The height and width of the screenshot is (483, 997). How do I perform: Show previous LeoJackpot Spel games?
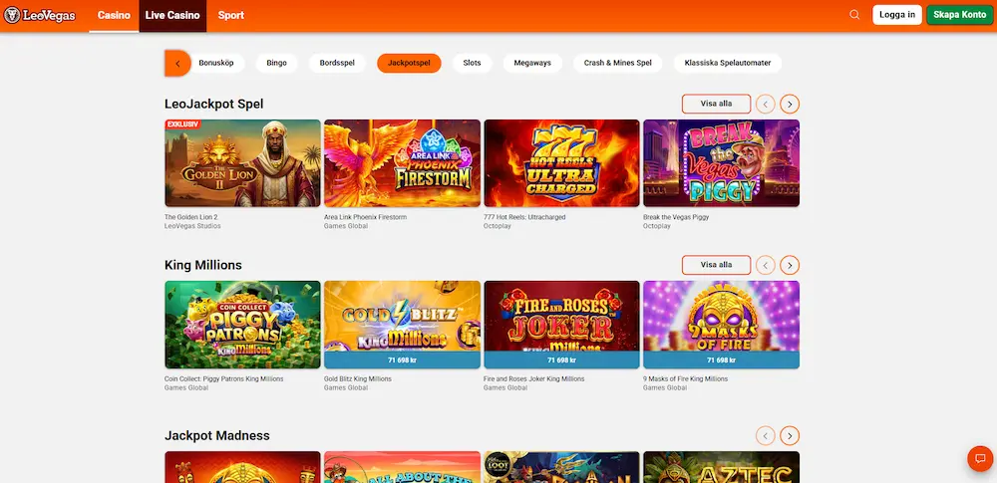click(x=766, y=104)
